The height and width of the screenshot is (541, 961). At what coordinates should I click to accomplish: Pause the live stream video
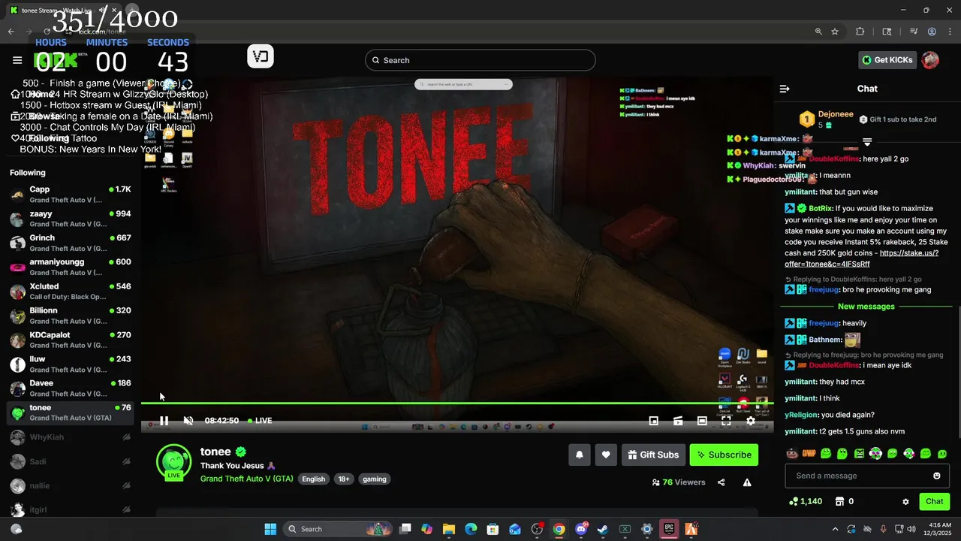click(x=164, y=421)
